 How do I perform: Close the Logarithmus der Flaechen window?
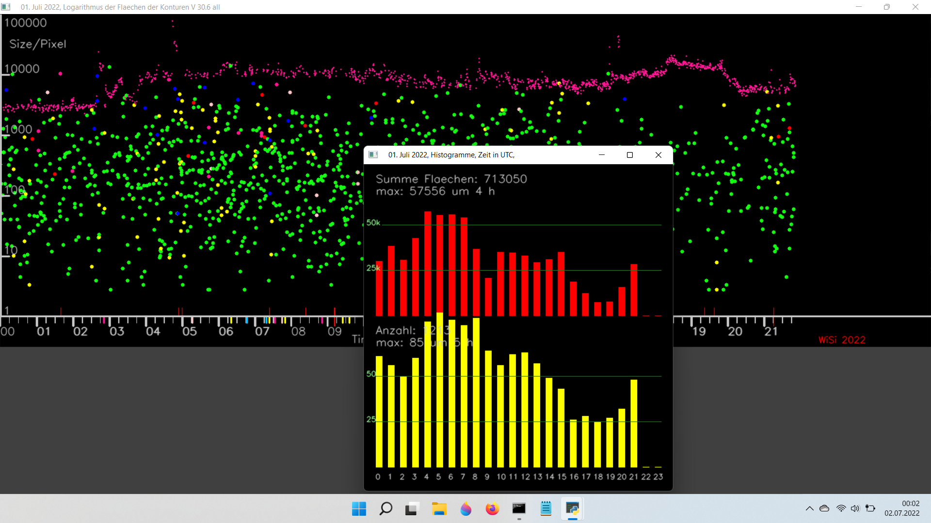click(x=915, y=7)
